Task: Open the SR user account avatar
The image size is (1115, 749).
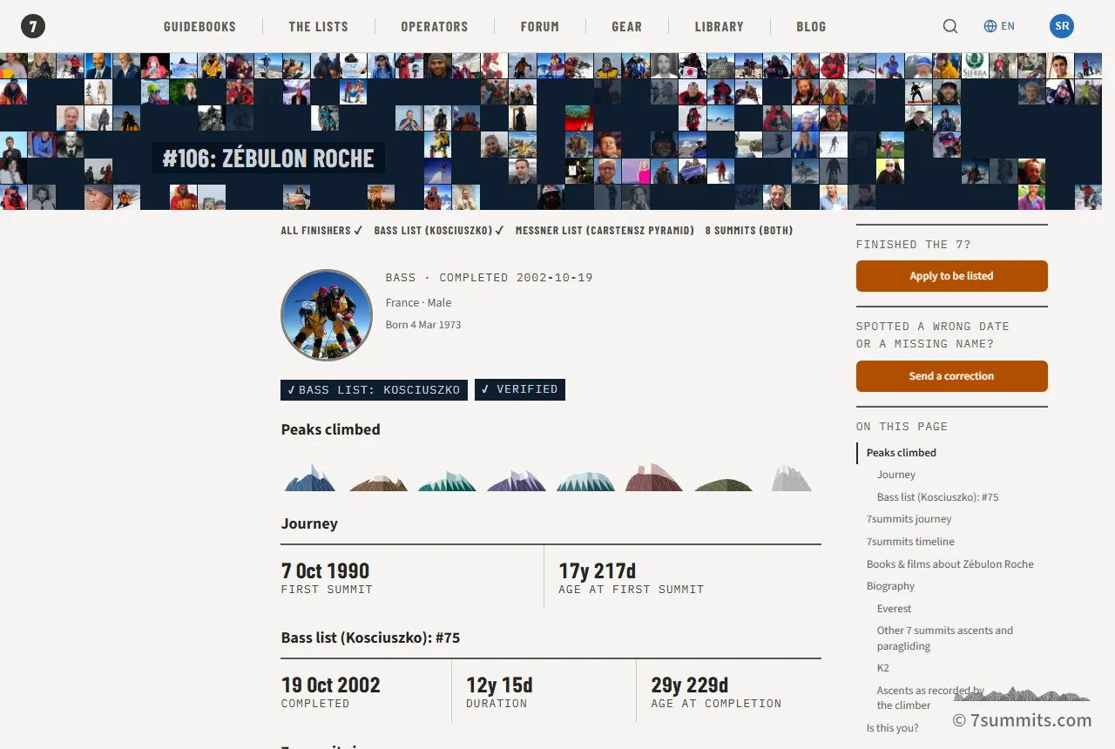Action: pos(1062,26)
